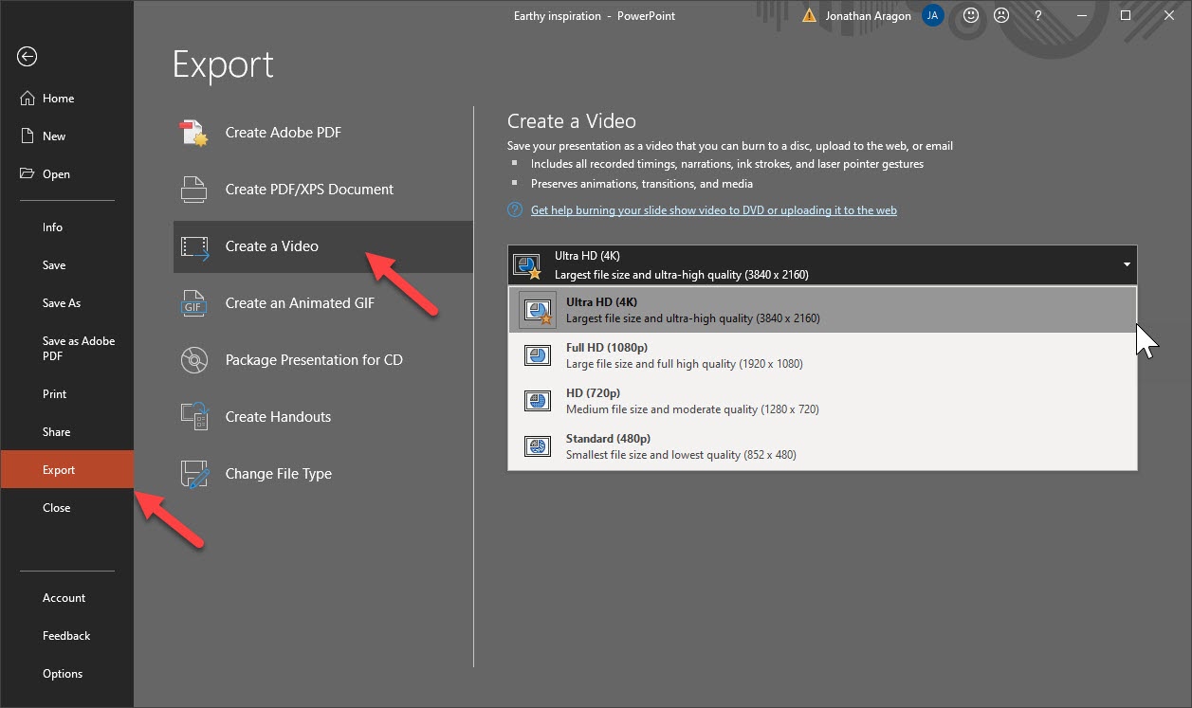Screen dimensions: 1192x708
Task: Click the help question mark icon near the link
Action: (514, 209)
